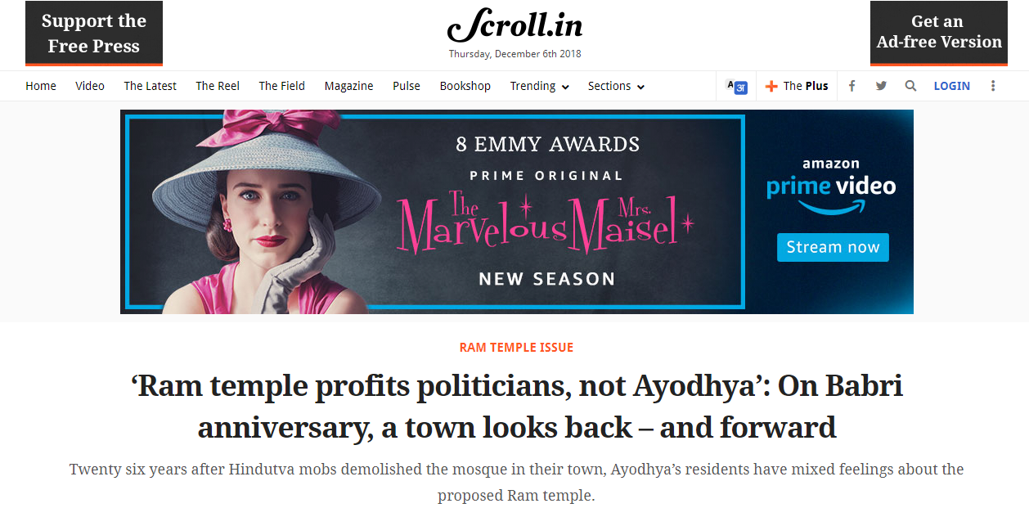Viewport: 1029px width, 517px height.
Task: Open the Home menu item
Action: point(41,86)
